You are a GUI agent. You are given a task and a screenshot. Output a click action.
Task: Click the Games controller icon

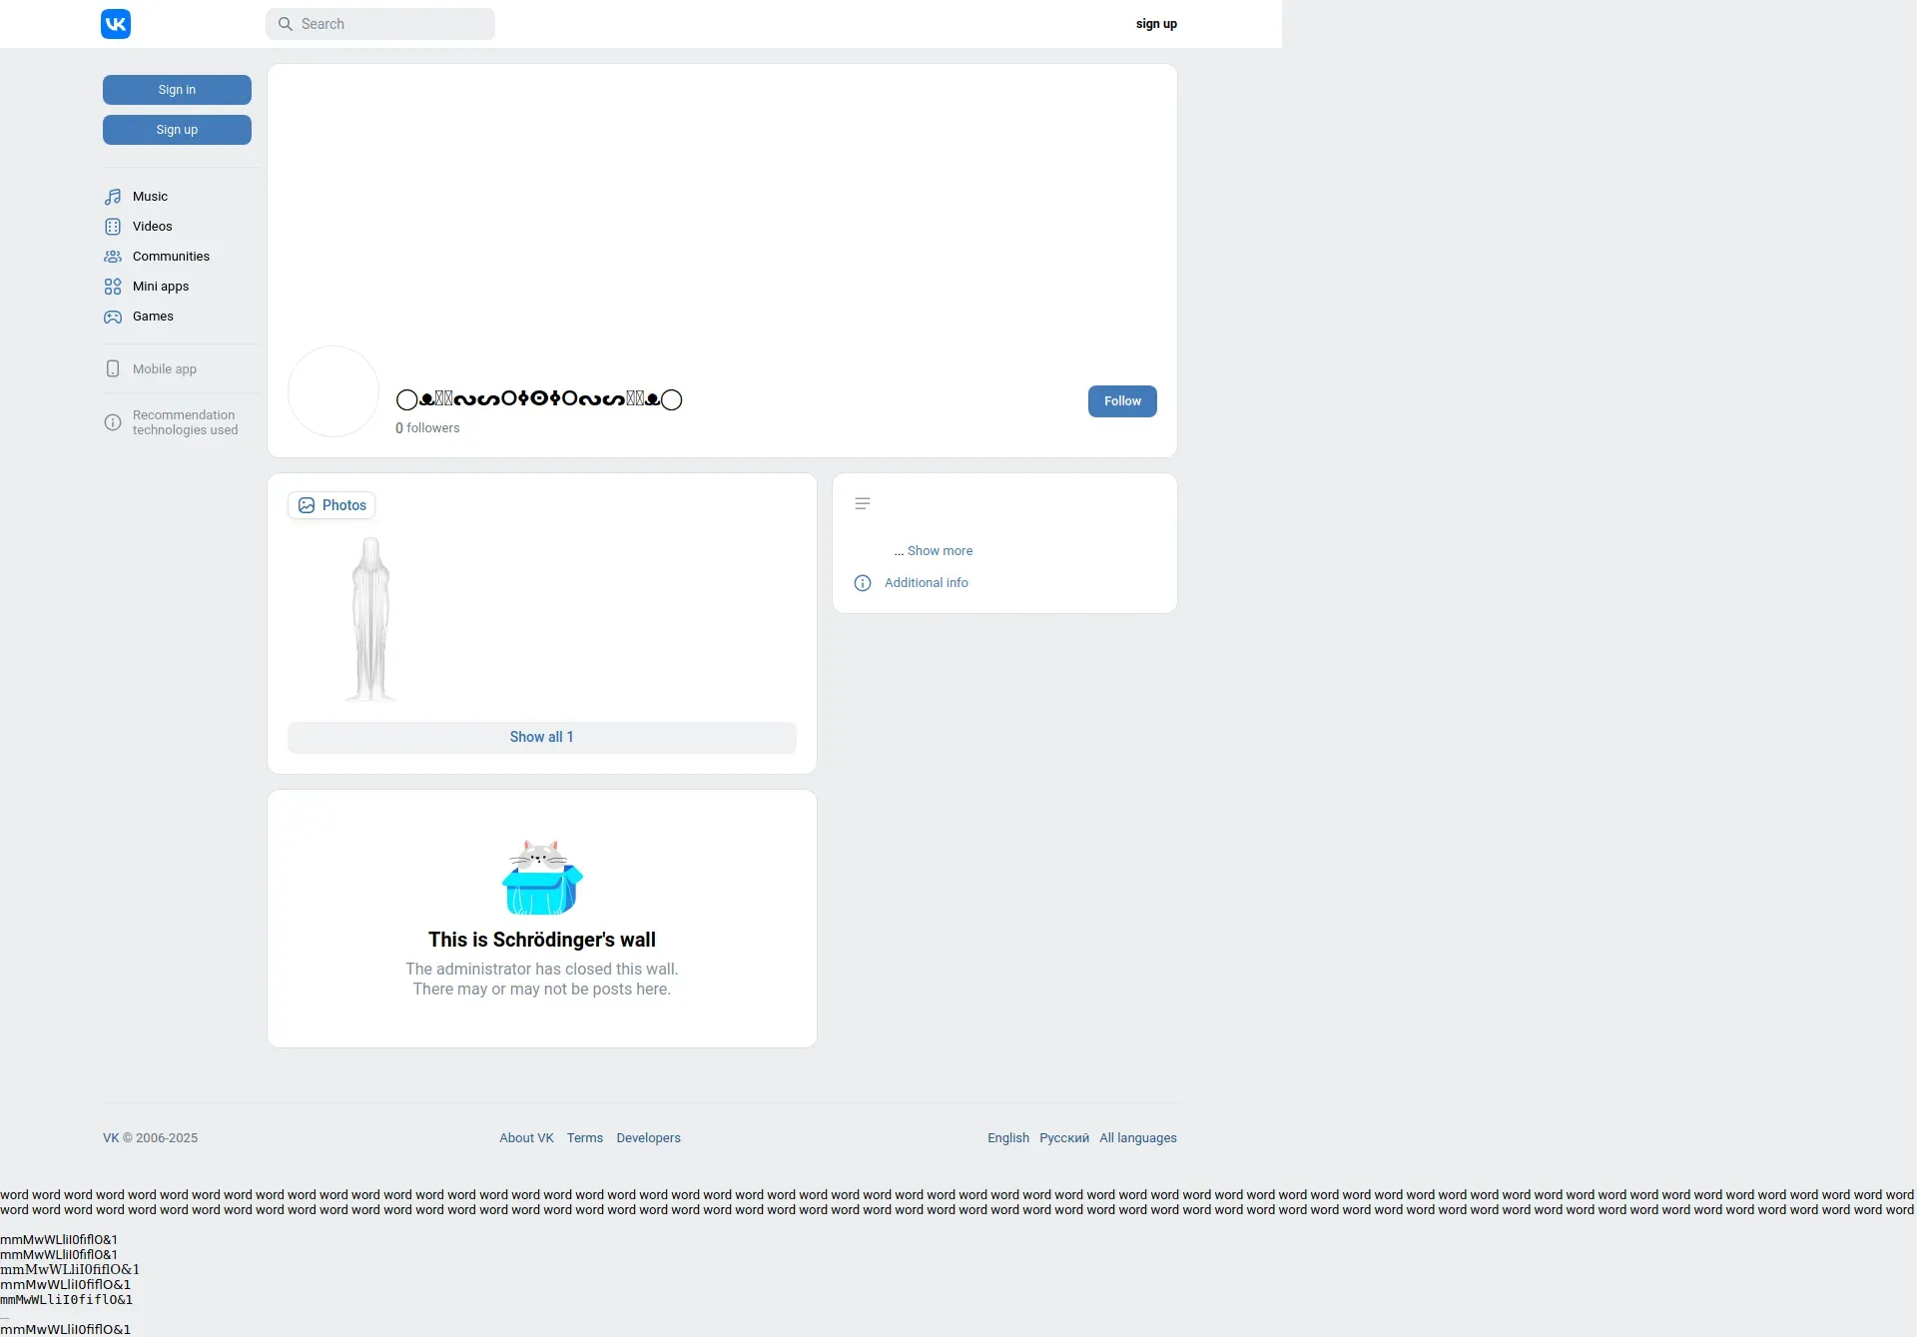pos(113,317)
